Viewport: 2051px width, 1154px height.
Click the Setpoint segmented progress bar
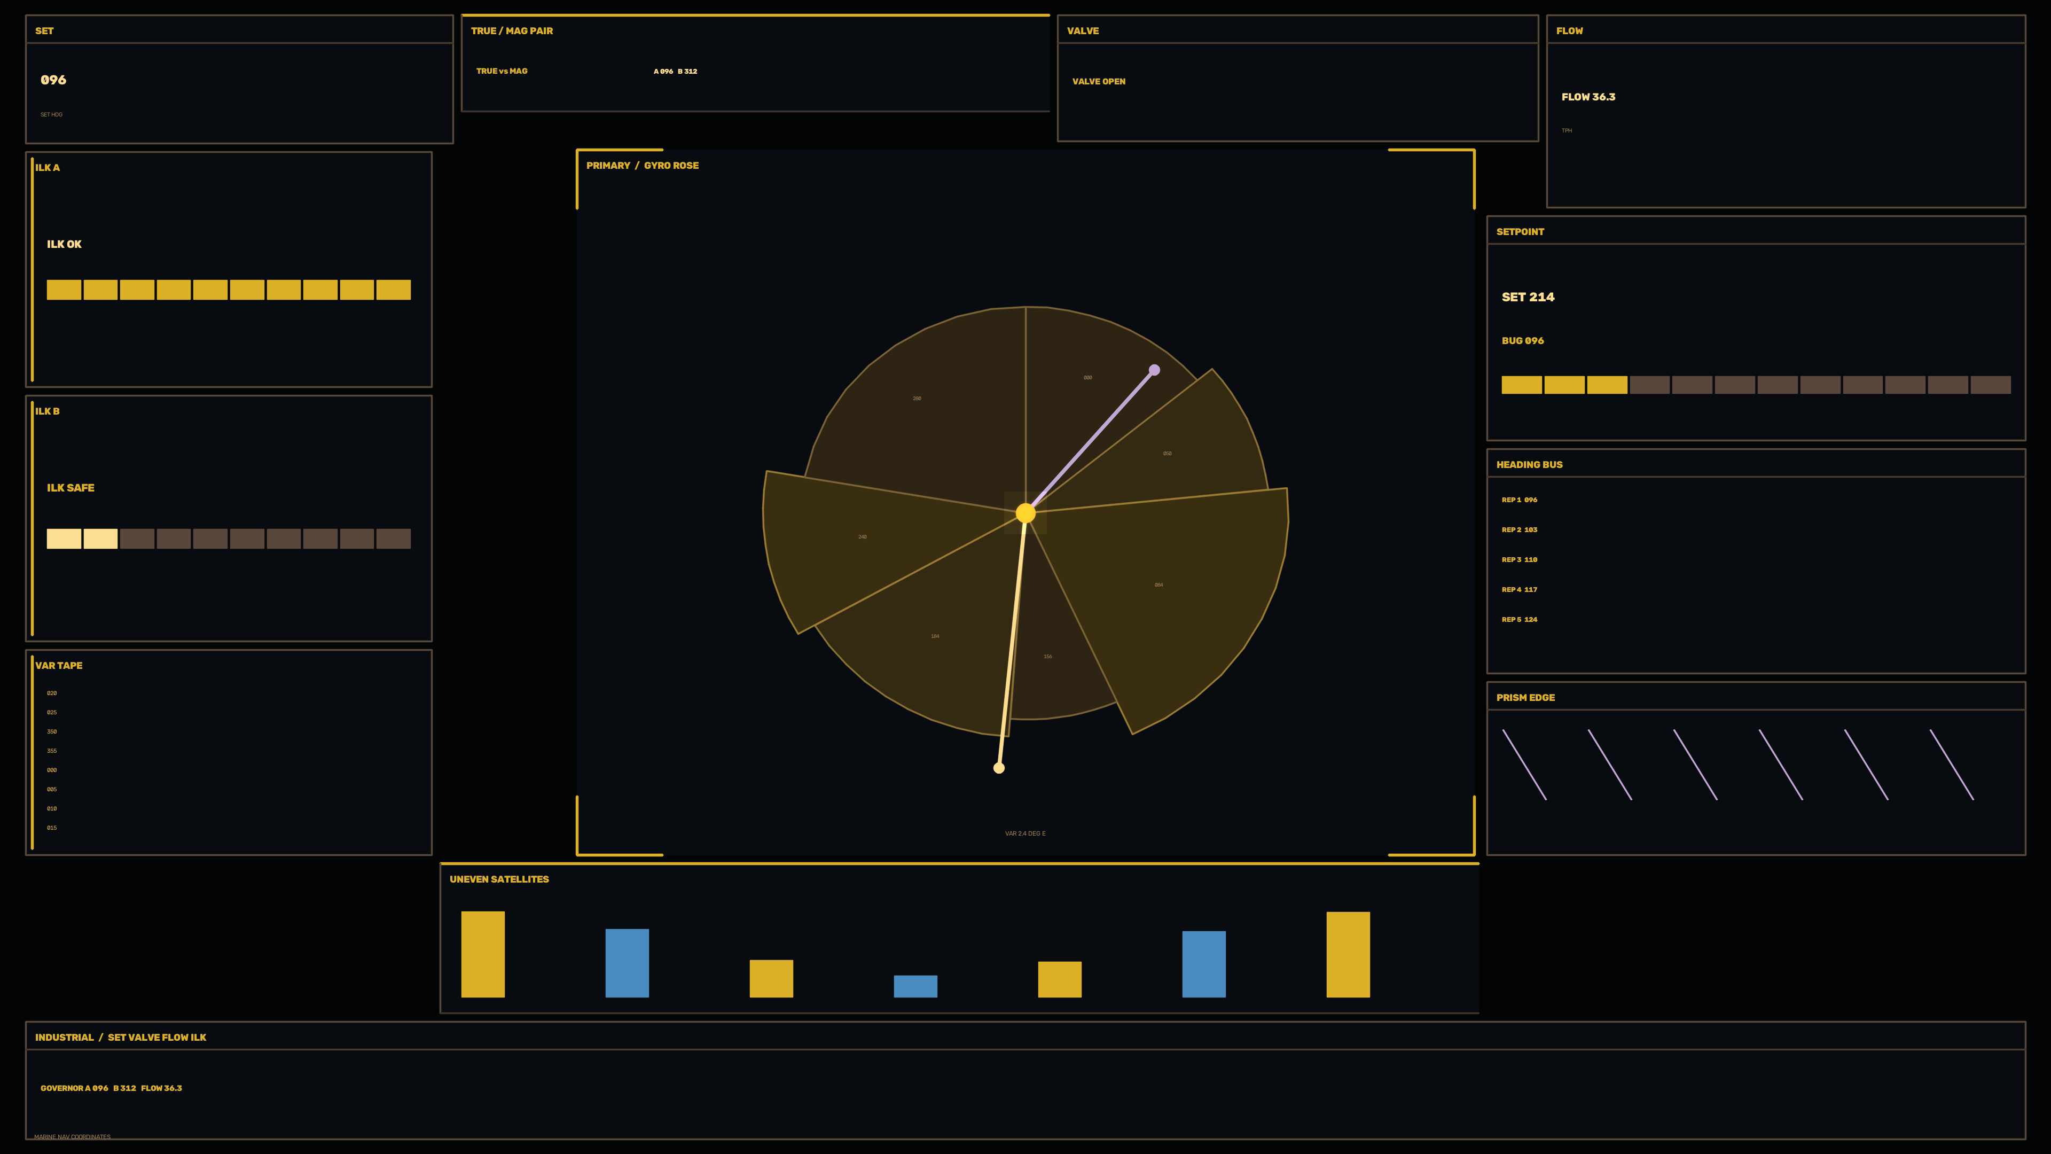coord(1756,385)
